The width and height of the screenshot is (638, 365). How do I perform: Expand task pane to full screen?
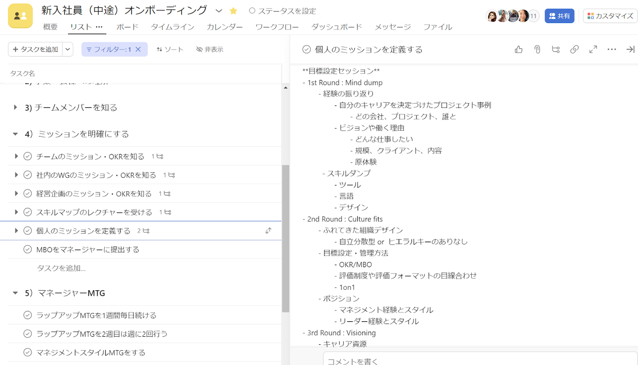coord(593,50)
